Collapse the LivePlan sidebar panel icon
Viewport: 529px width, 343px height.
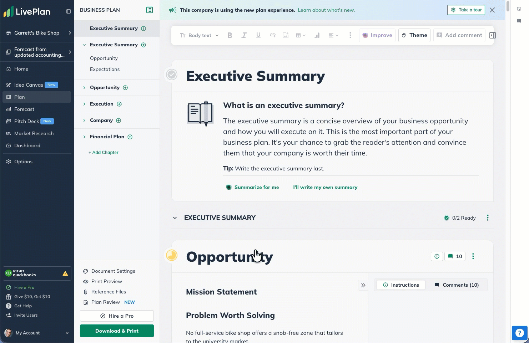point(69,11)
